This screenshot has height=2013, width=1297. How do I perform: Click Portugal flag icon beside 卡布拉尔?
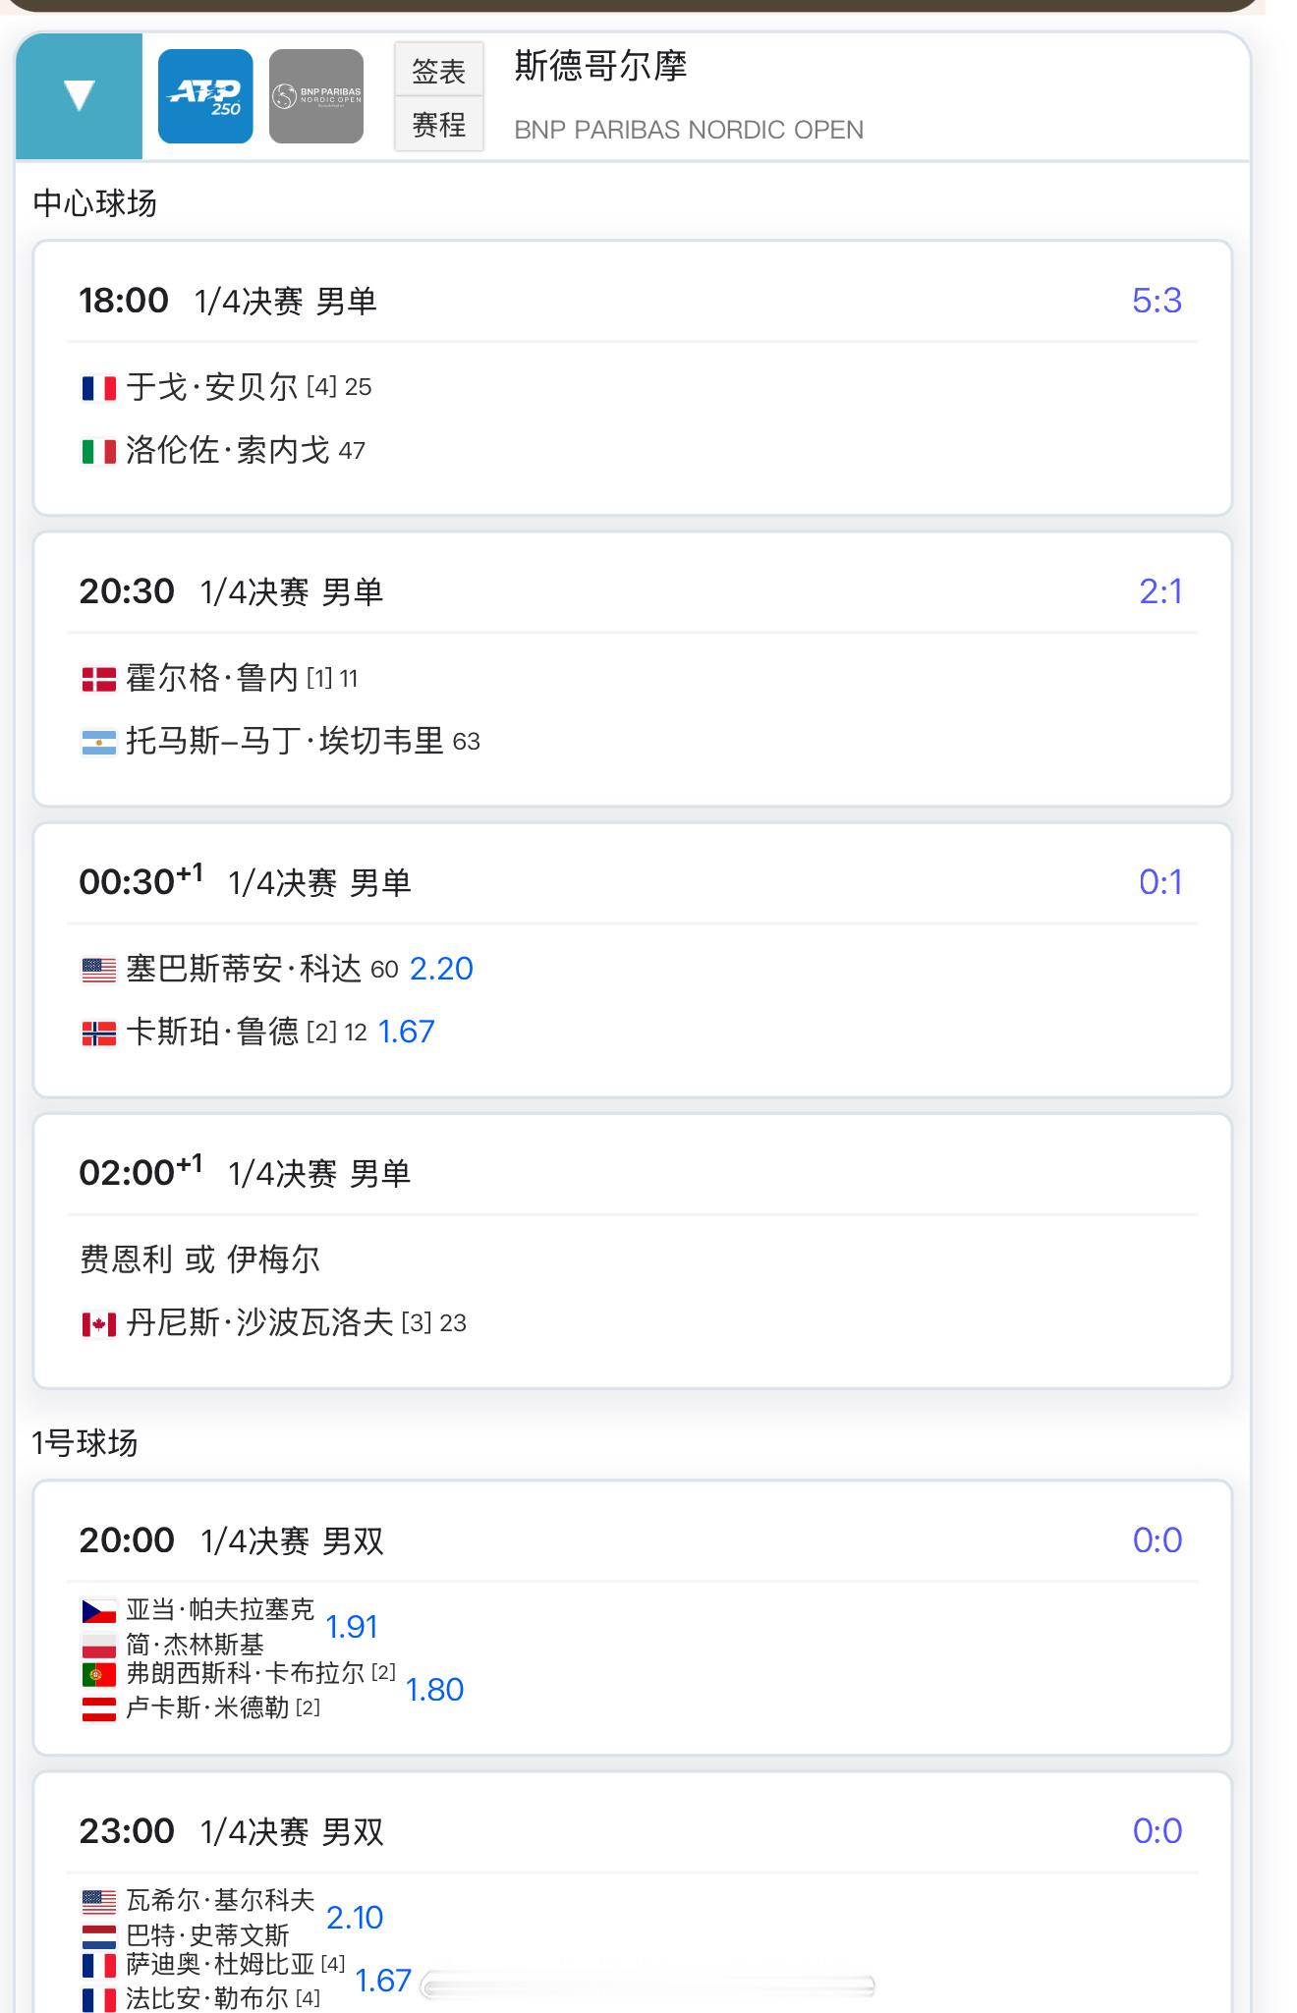point(98,1674)
